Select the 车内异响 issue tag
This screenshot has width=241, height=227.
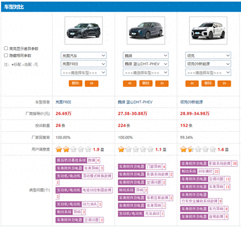click(204, 209)
